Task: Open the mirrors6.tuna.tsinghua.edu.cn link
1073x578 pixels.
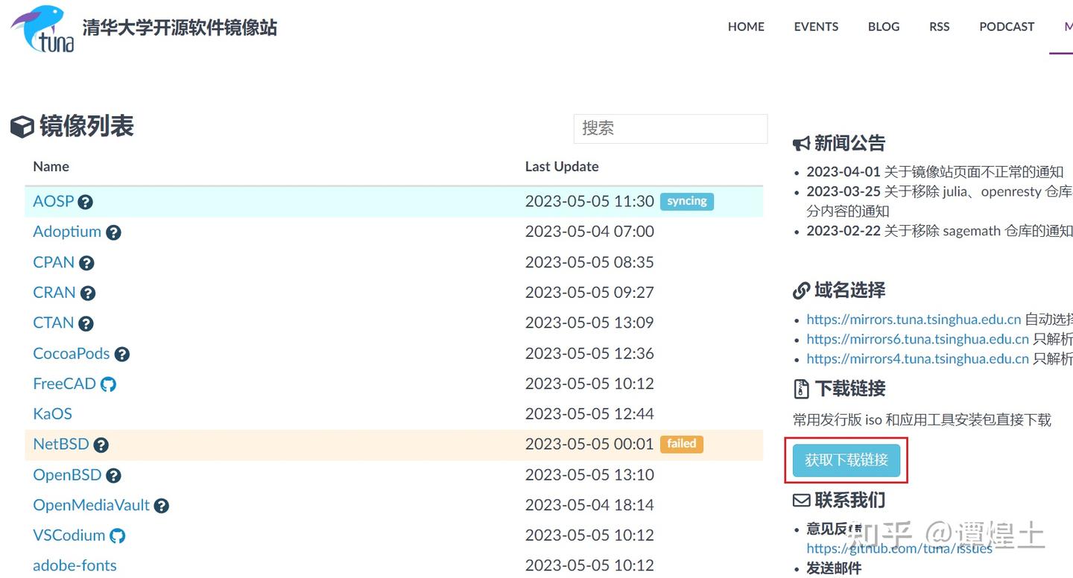Action: click(x=917, y=339)
